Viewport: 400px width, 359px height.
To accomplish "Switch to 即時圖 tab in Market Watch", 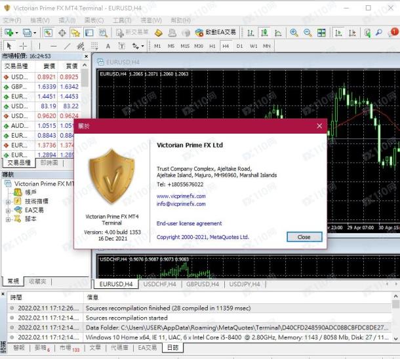I will [x=49, y=162].
